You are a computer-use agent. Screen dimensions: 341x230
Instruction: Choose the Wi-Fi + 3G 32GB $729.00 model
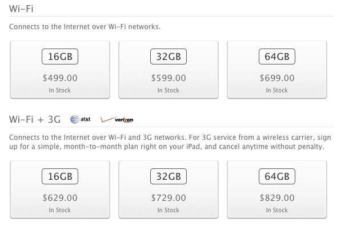169,189
